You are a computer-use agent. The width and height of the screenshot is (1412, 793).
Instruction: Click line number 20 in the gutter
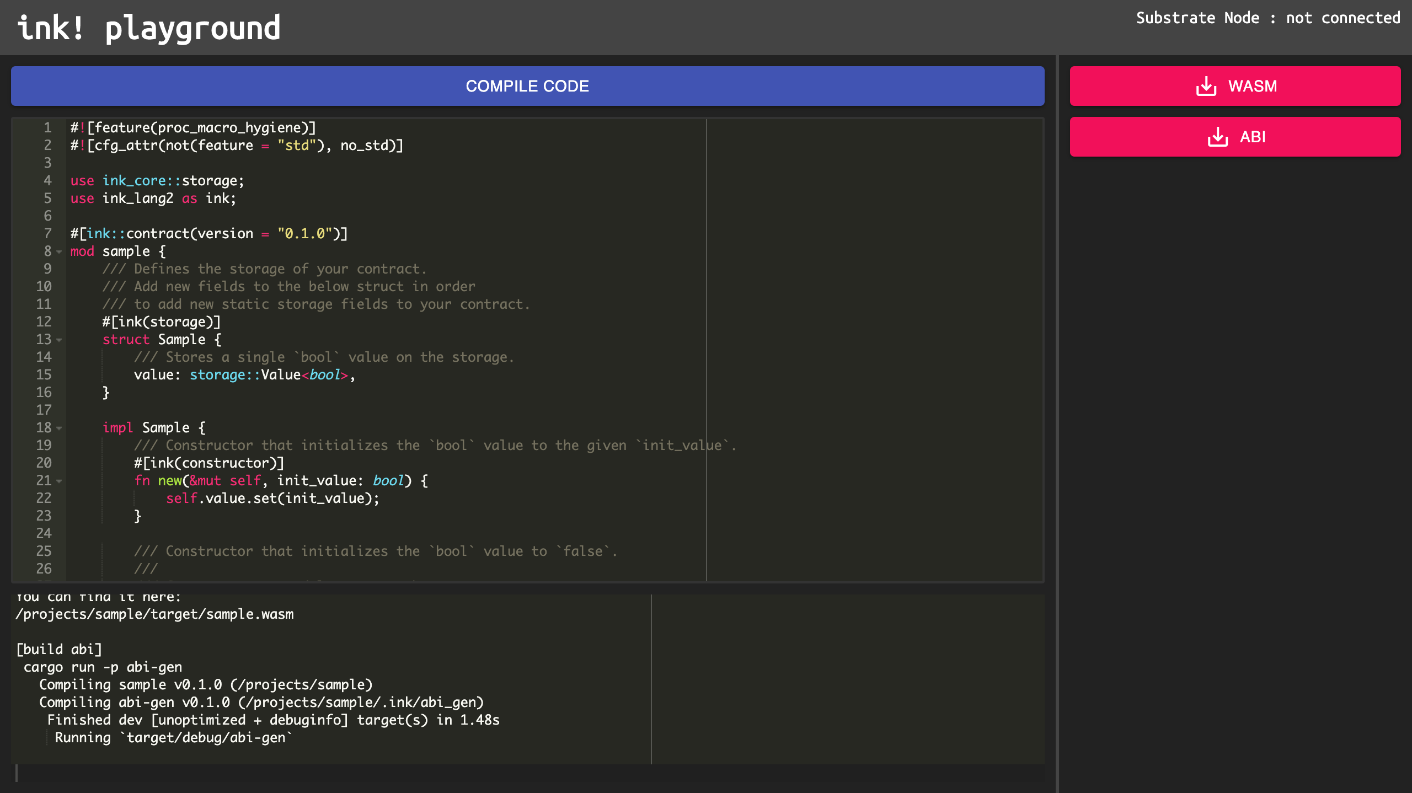(x=44, y=463)
